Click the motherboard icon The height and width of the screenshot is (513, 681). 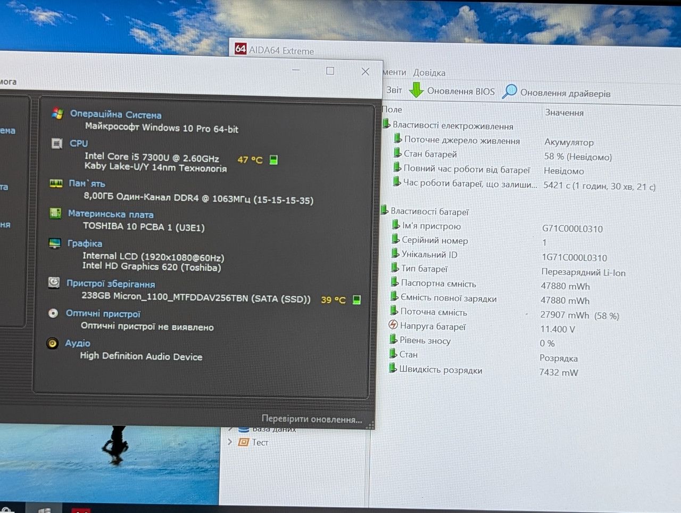[55, 213]
